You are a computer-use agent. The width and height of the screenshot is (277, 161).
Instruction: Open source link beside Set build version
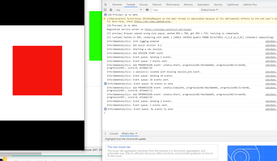click(271, 45)
